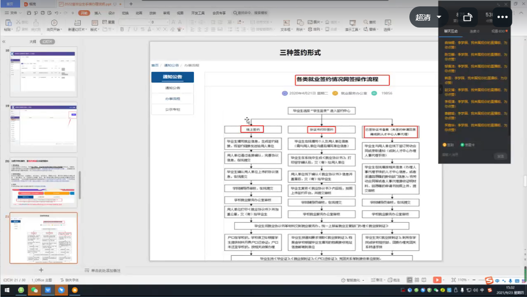Expand the 文件 menu dropdown
This screenshot has height=297, width=527.
click(x=16, y=13)
